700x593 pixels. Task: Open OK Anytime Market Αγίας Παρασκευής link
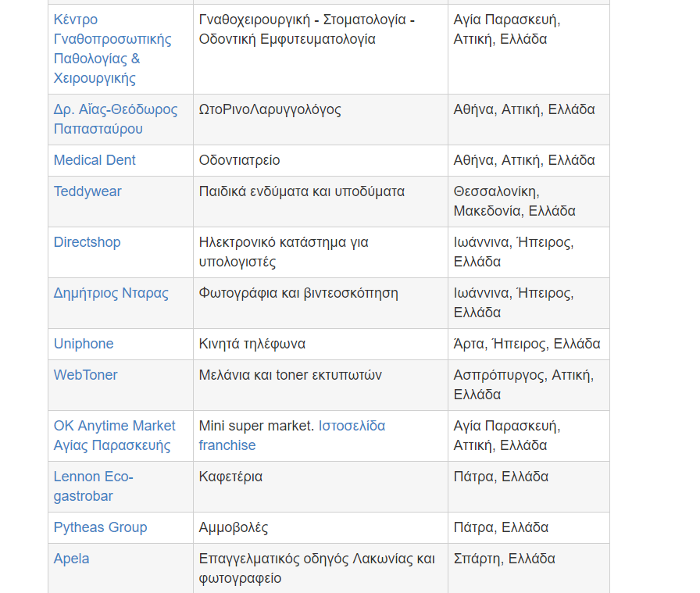pos(114,435)
